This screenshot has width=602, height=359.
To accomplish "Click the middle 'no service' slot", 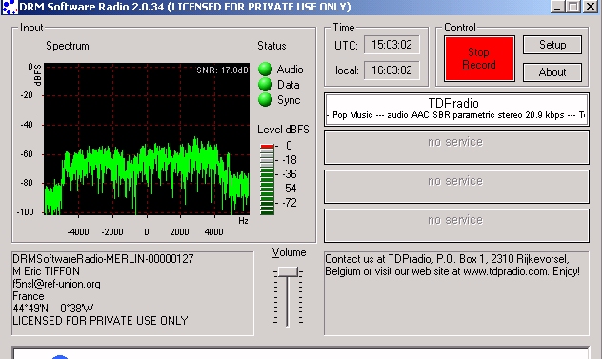I will click(456, 187).
